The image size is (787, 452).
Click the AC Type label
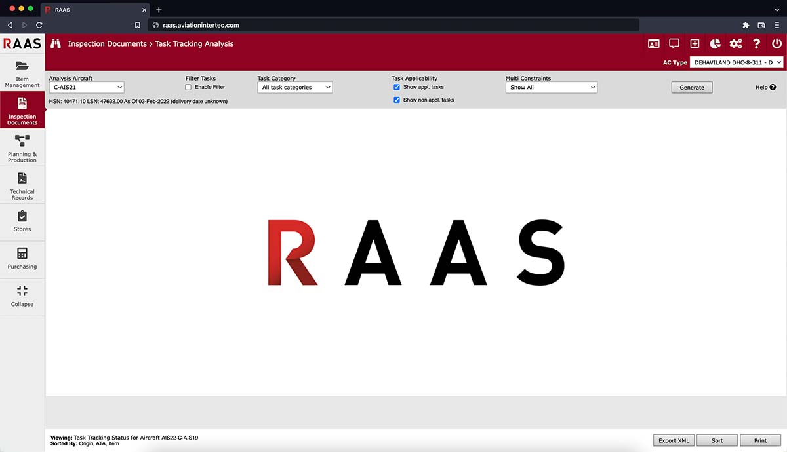tap(675, 62)
